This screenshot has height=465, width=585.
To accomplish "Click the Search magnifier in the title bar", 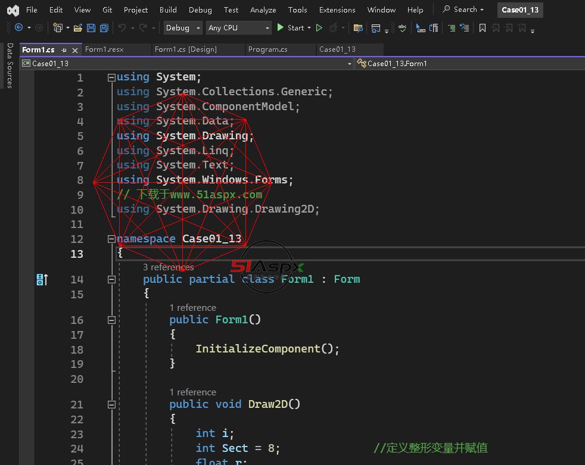I will (446, 10).
